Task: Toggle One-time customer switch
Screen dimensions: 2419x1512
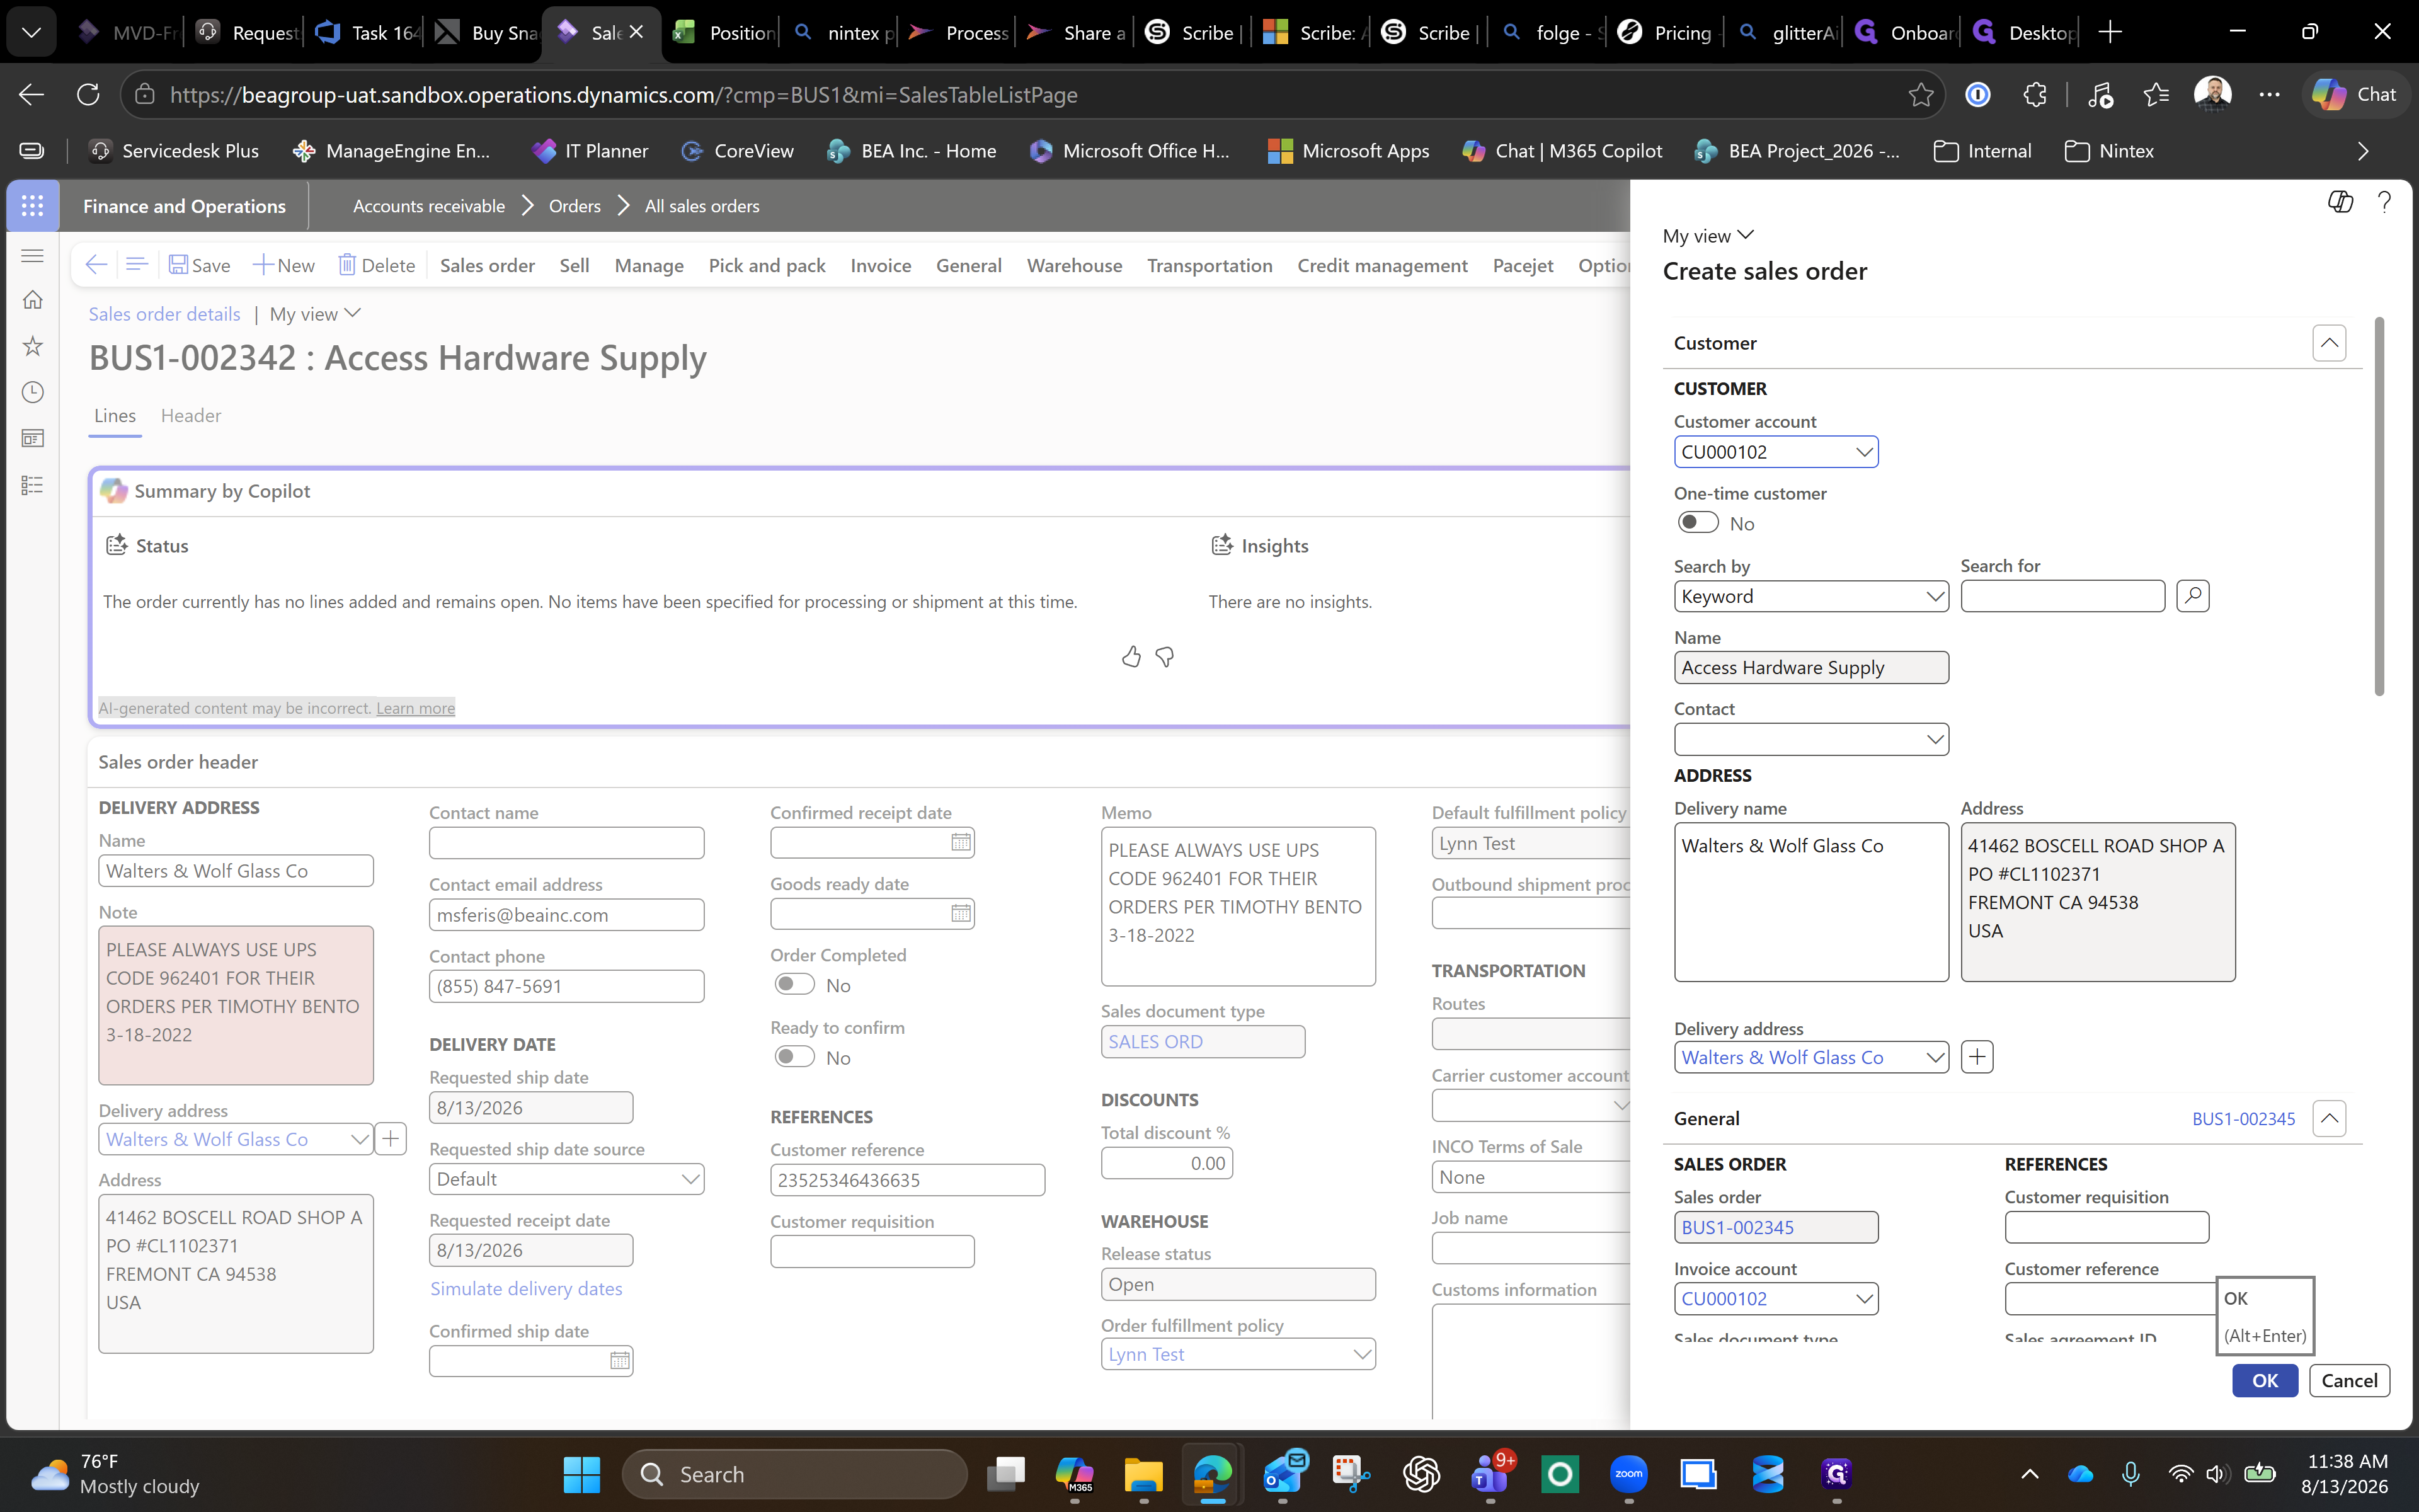Action: click(1697, 523)
